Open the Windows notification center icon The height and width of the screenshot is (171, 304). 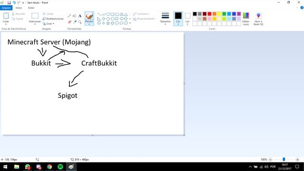[x=297, y=167]
